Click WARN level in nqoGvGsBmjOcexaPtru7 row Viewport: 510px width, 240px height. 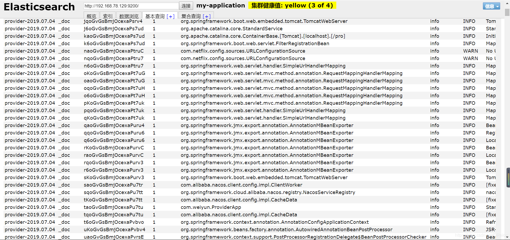[470, 58]
